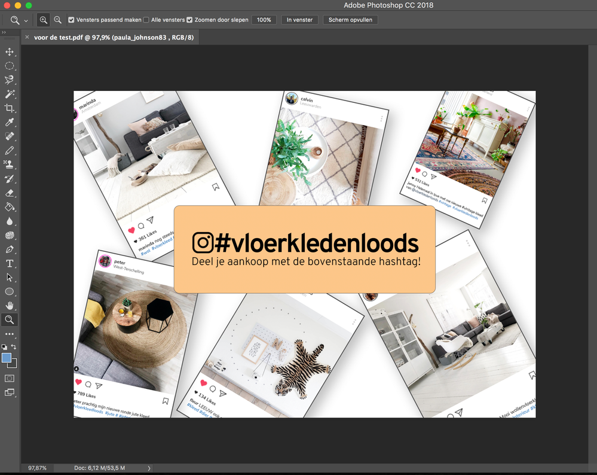Image resolution: width=597 pixels, height=475 pixels.
Task: Select the Lasso tool
Action: (10, 80)
